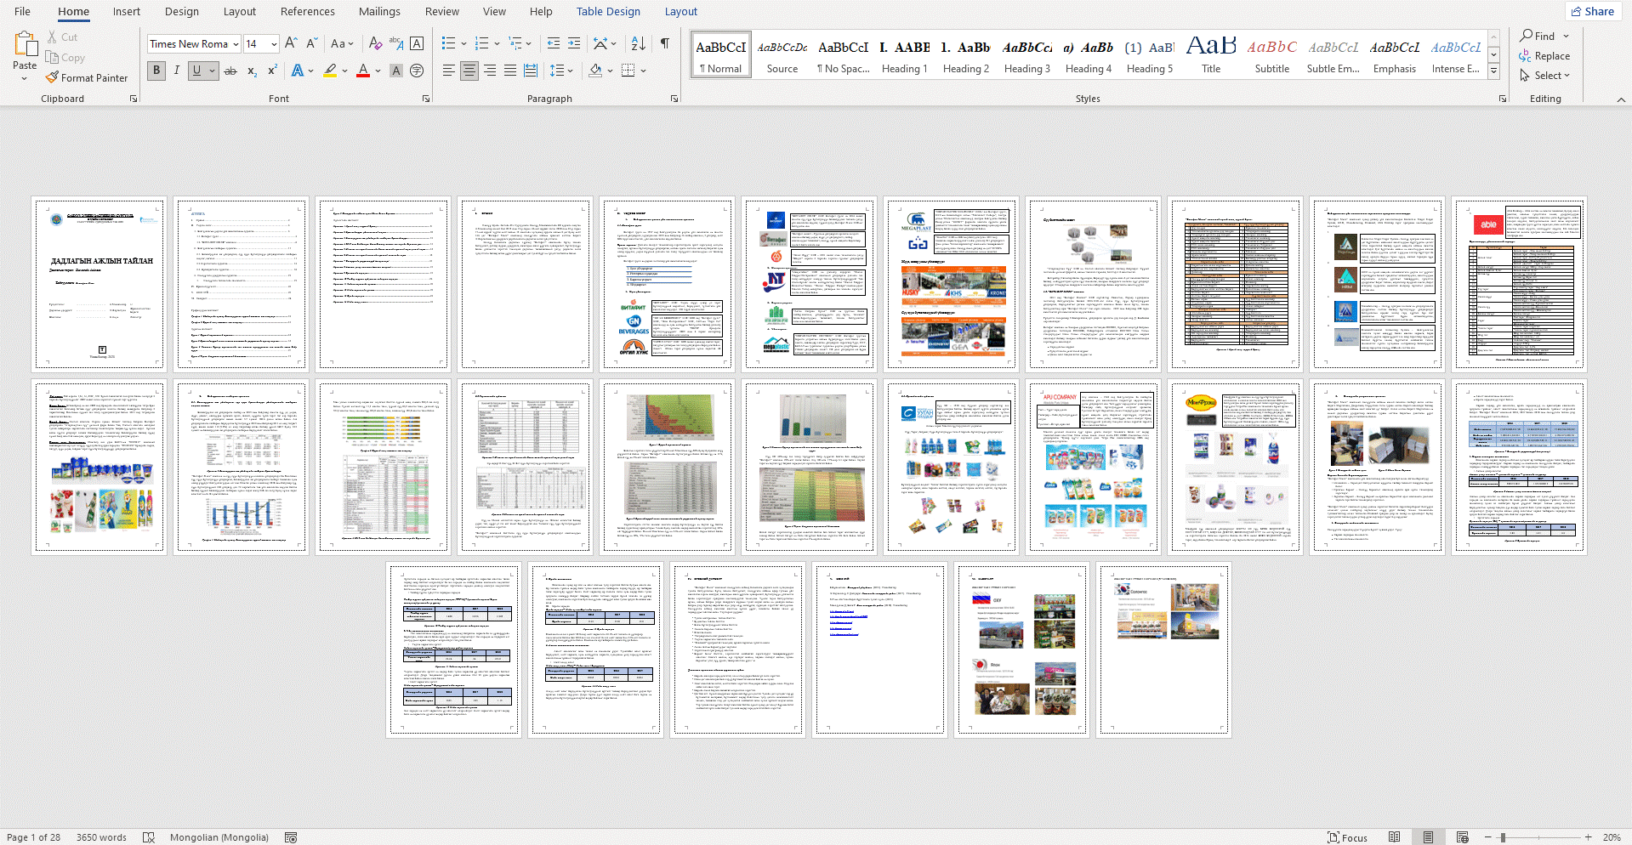Viewport: 1632px width, 845px height.
Task: Click the Justify alignment icon
Action: pyautogui.click(x=510, y=71)
